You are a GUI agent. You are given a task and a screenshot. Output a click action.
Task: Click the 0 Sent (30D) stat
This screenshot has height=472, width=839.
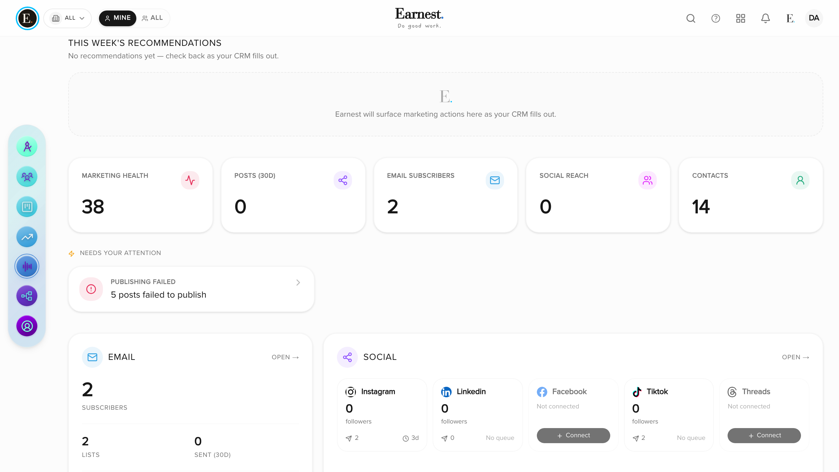click(x=212, y=447)
